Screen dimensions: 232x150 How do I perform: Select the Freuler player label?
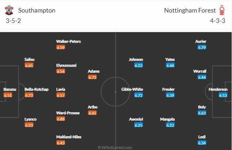click(x=168, y=89)
